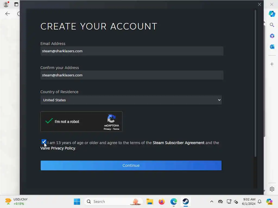Click into the Confirm your Address field

point(132,75)
